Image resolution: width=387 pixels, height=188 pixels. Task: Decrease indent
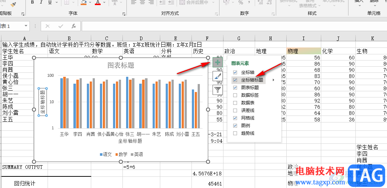(x=162, y=3)
